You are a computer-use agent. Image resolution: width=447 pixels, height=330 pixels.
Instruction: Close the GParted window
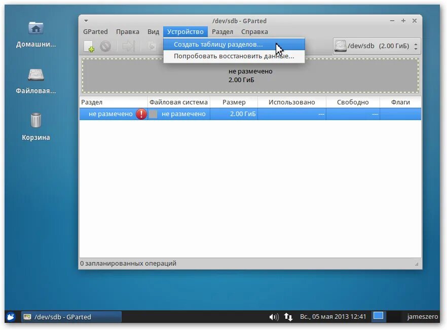coord(415,21)
